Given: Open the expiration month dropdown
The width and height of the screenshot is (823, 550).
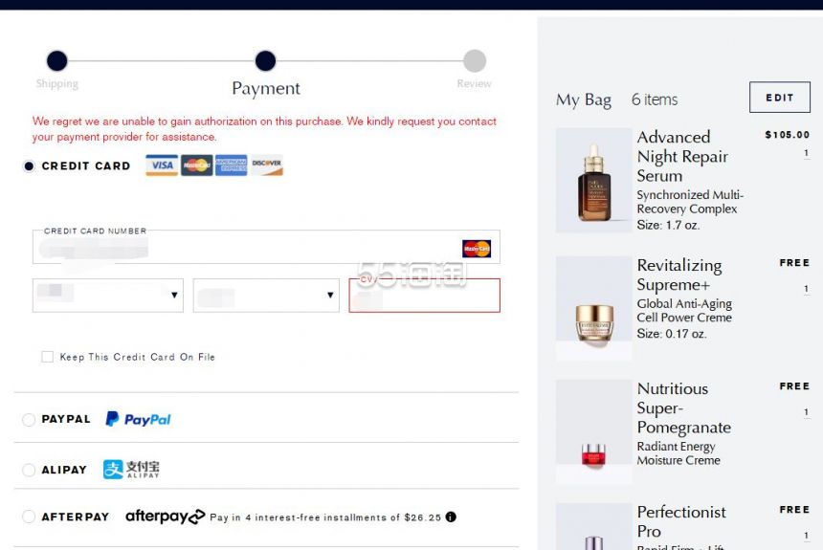Looking at the screenshot, I should click(108, 296).
